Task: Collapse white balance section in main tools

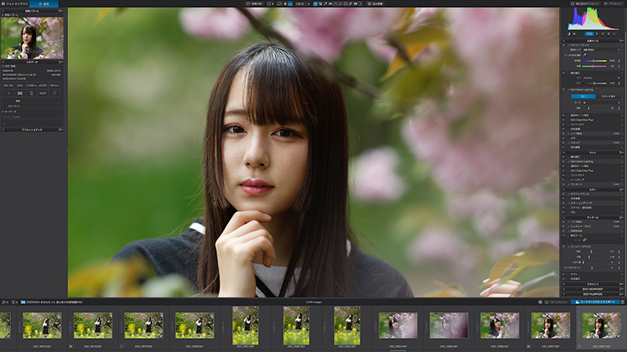Action: [564, 45]
